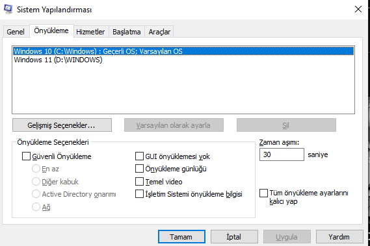The width and height of the screenshot is (370, 246).
Task: Switch to the Genel tab
Action: 16,32
